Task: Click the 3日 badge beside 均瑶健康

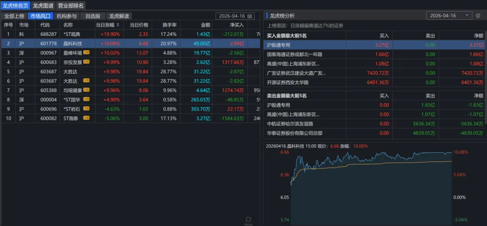Action: 86,90
